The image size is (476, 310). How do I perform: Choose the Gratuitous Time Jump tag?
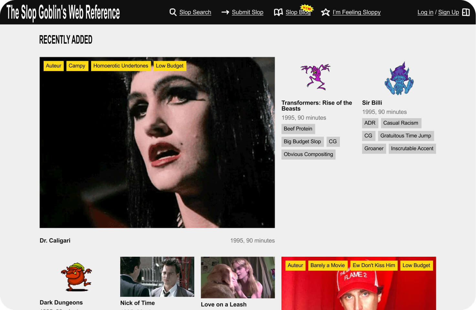coord(405,136)
